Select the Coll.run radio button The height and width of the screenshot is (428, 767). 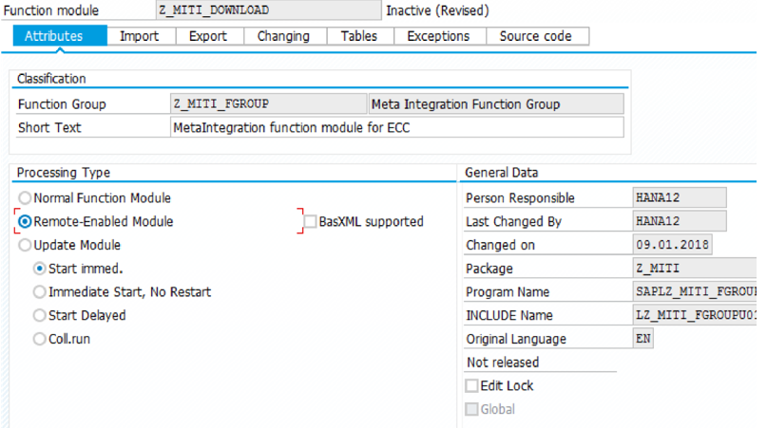point(40,339)
